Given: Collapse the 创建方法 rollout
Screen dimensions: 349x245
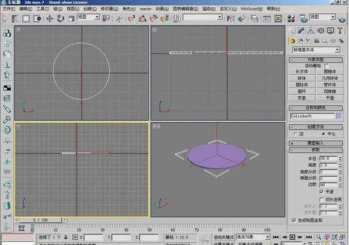Looking at the screenshot, I should click(316, 127).
